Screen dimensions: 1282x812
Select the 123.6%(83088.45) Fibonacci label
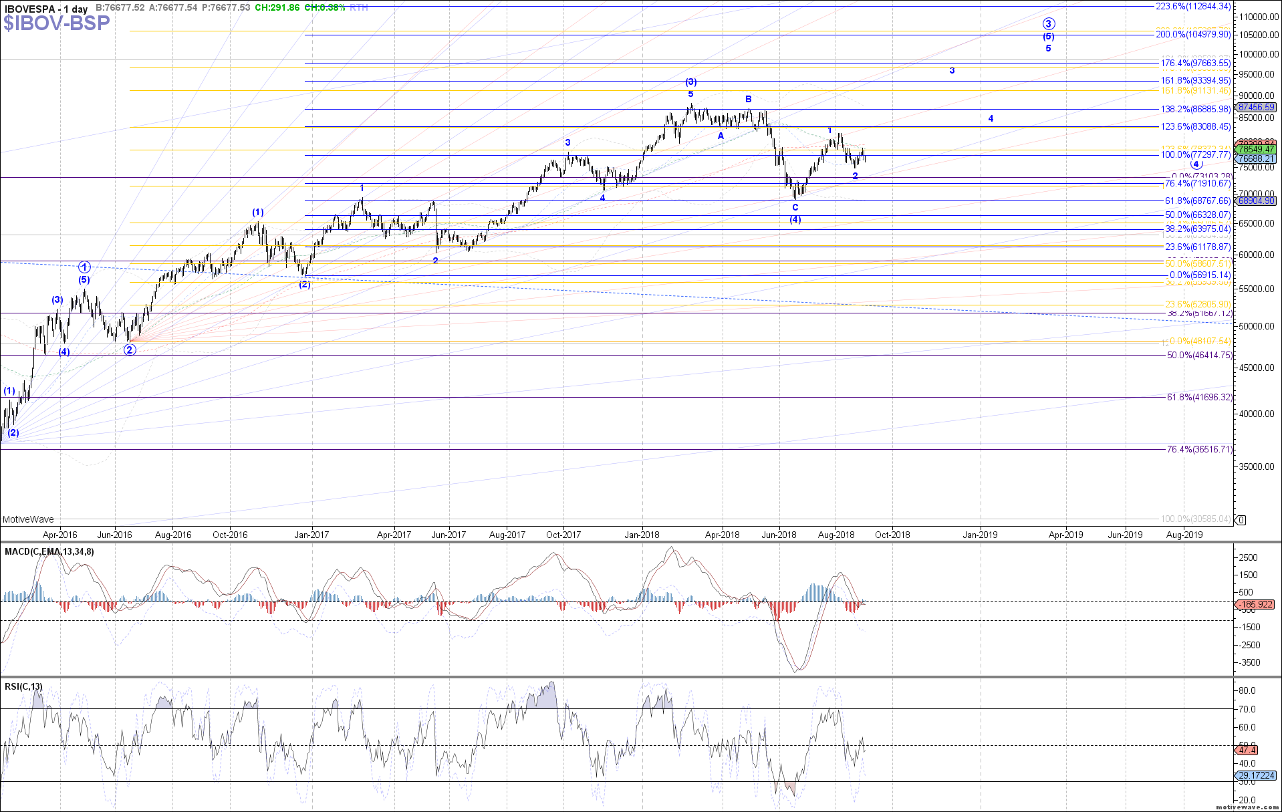[1196, 126]
